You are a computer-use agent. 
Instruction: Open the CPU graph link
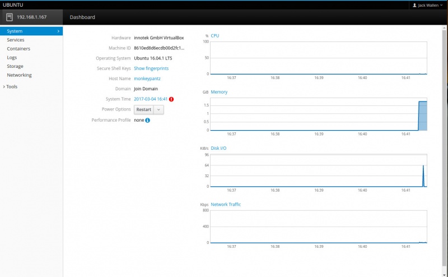point(215,36)
